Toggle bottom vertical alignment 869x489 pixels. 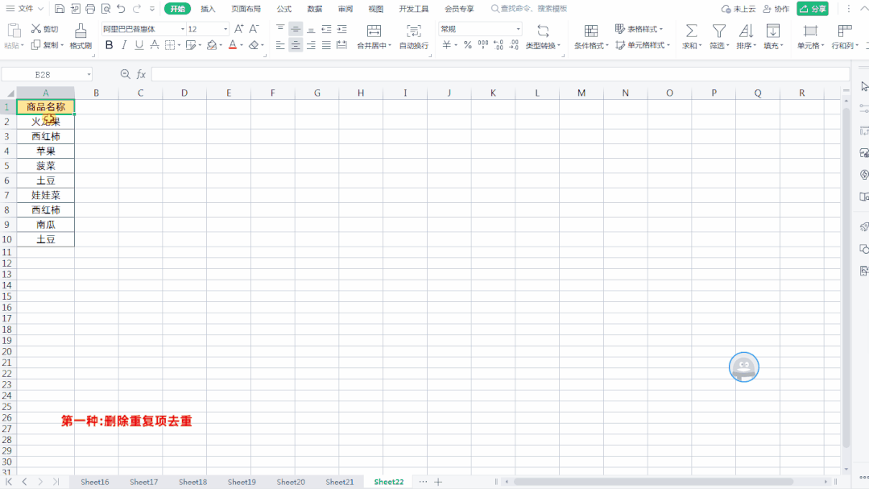(x=311, y=29)
